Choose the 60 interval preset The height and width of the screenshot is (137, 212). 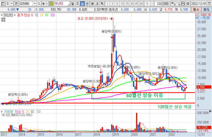click(x=142, y=3)
